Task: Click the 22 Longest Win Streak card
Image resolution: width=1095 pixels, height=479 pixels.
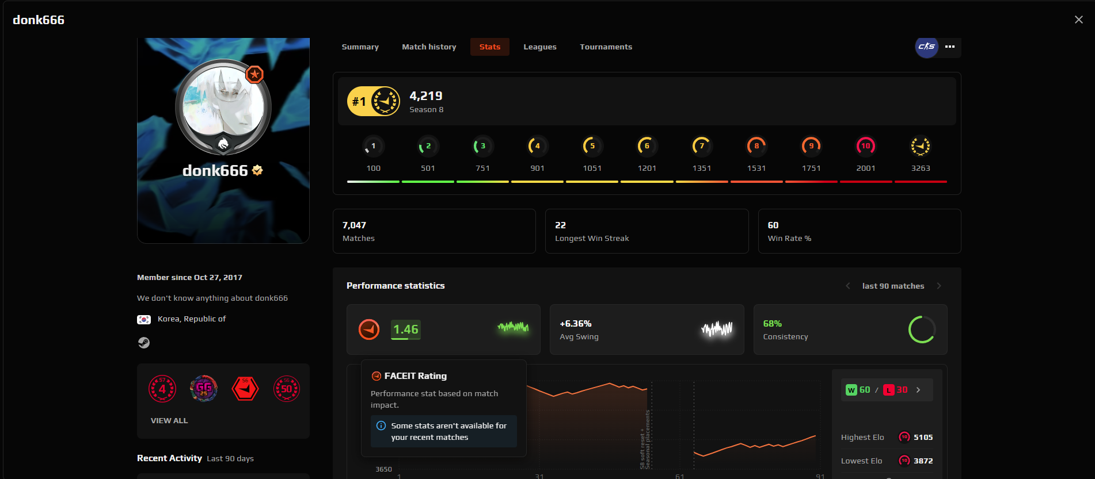Action: point(647,231)
